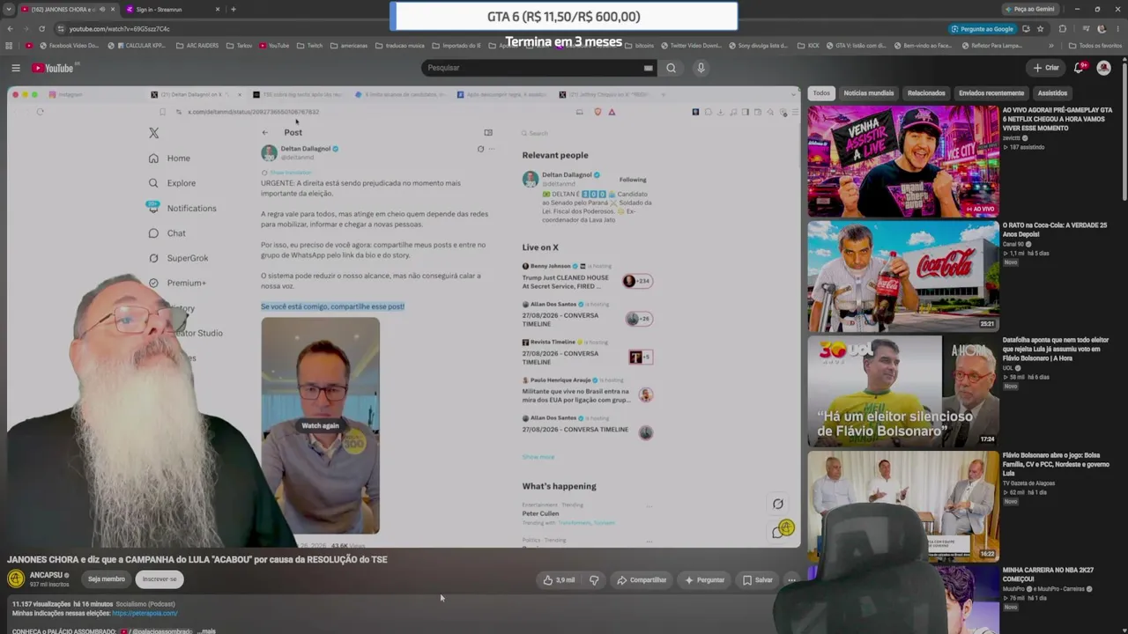Open video titled O RATO na Coca-Cola
The width and height of the screenshot is (1128, 634).
point(1055,230)
